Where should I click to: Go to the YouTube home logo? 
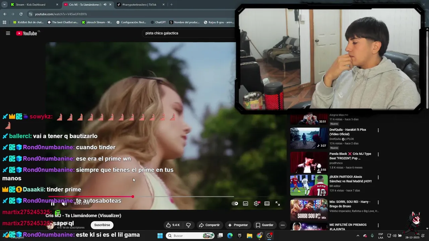coord(26,33)
